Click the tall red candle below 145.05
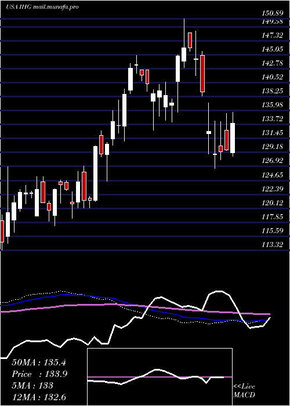 pyautogui.click(x=202, y=74)
